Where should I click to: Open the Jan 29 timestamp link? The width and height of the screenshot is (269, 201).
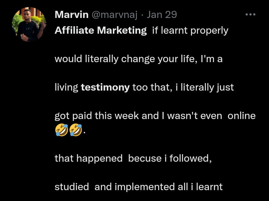161,15
